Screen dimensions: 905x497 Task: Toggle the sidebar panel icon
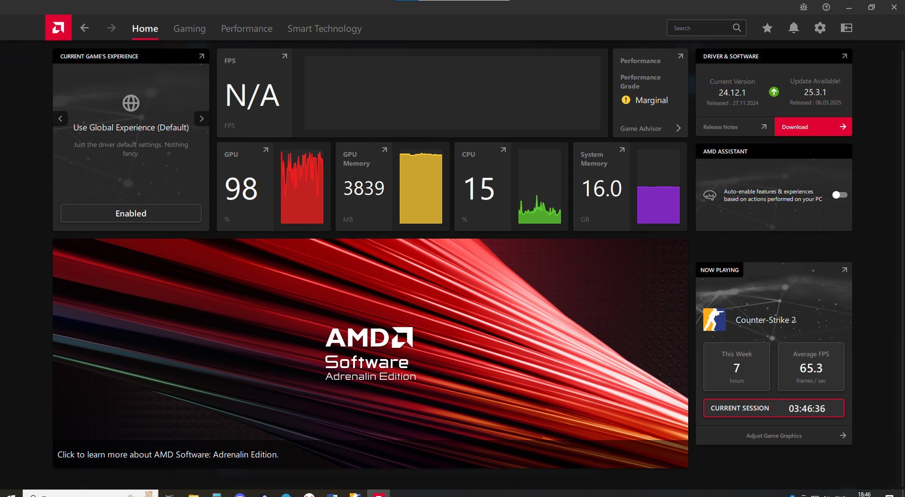click(847, 28)
